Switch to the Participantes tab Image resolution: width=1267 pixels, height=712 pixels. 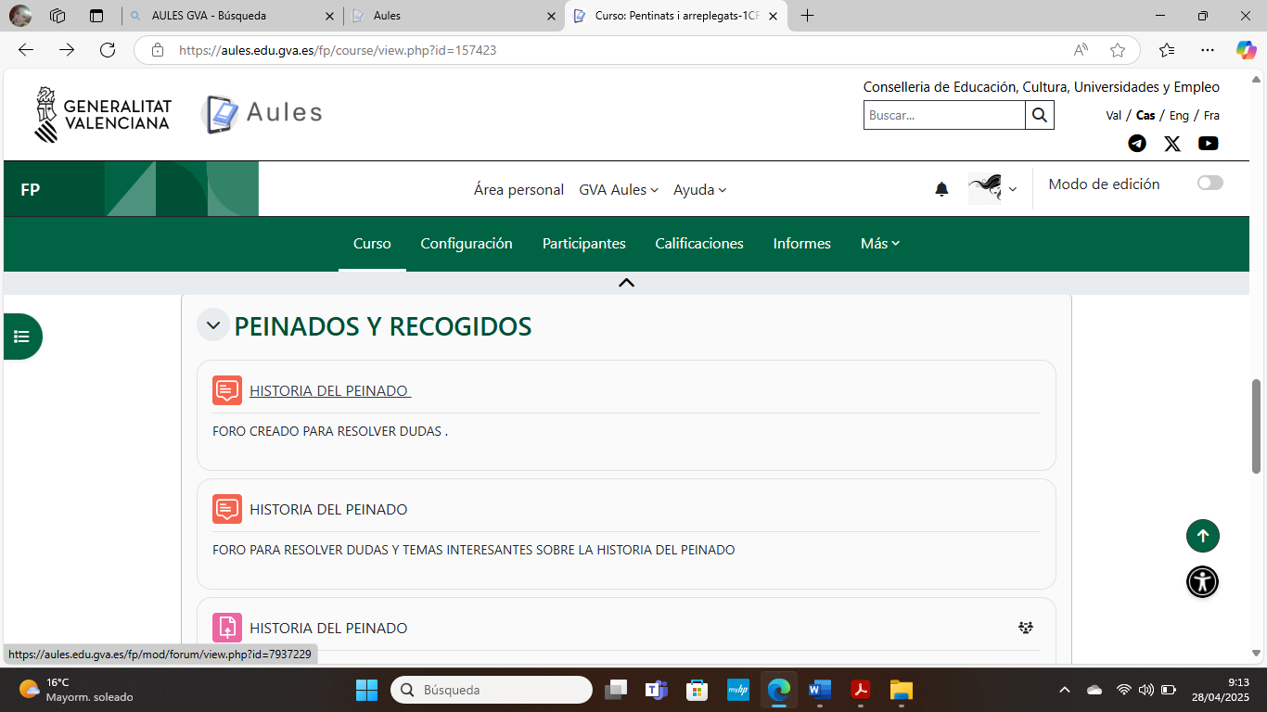(583, 244)
